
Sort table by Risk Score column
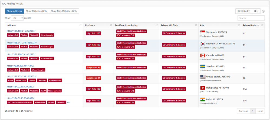pyautogui.click(x=98, y=25)
